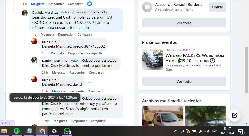
Task: Click Unirte for Asesor de Renault Burdeos chat
Action: (x=217, y=7)
